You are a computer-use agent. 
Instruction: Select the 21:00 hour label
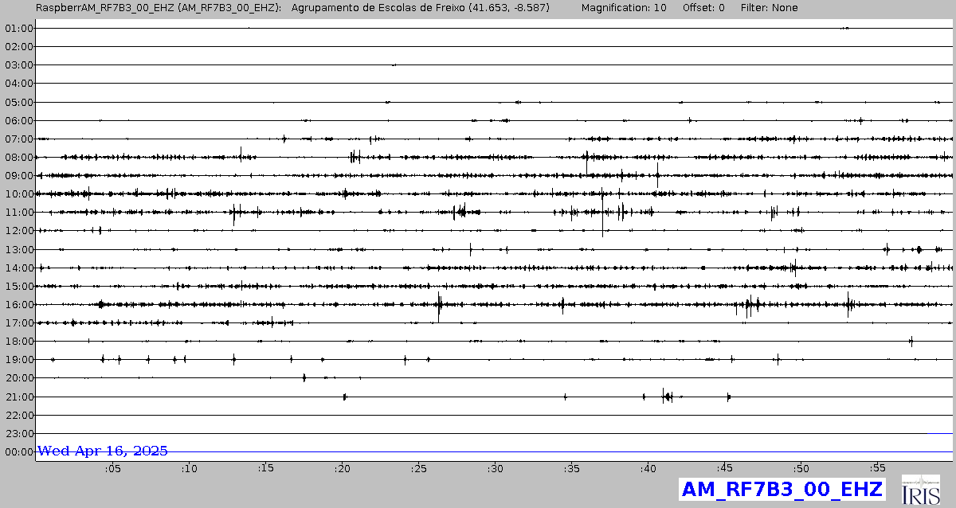18,397
